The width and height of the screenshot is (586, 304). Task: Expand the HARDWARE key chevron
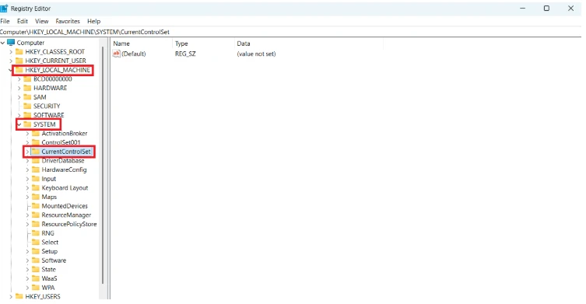[x=19, y=88]
